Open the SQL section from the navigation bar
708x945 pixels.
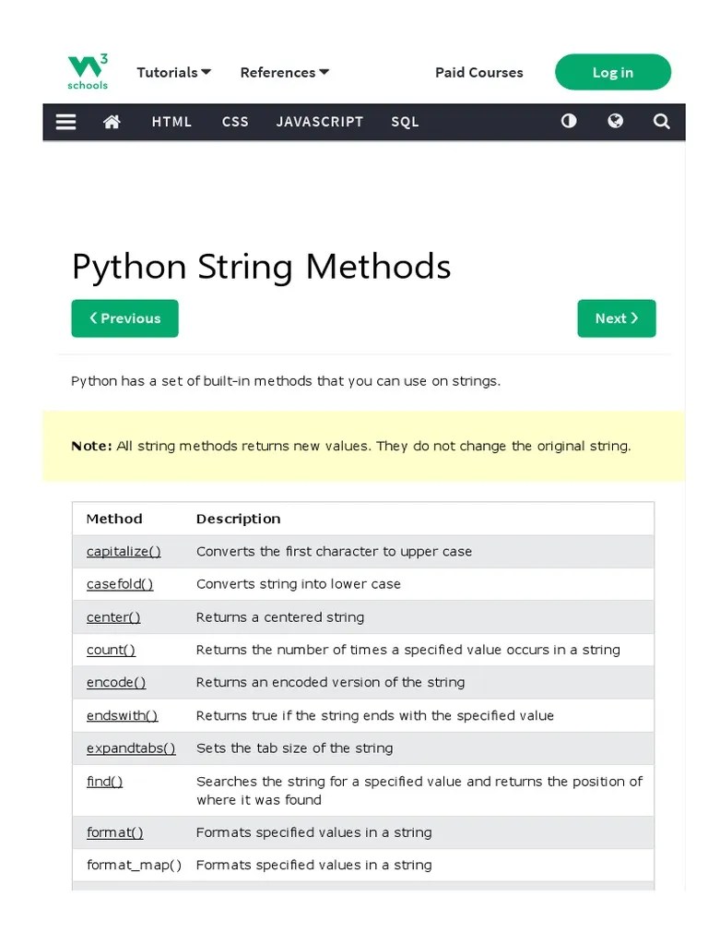click(405, 121)
